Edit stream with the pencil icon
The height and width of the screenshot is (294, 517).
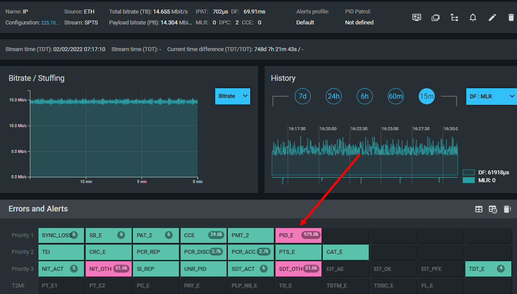pos(492,17)
